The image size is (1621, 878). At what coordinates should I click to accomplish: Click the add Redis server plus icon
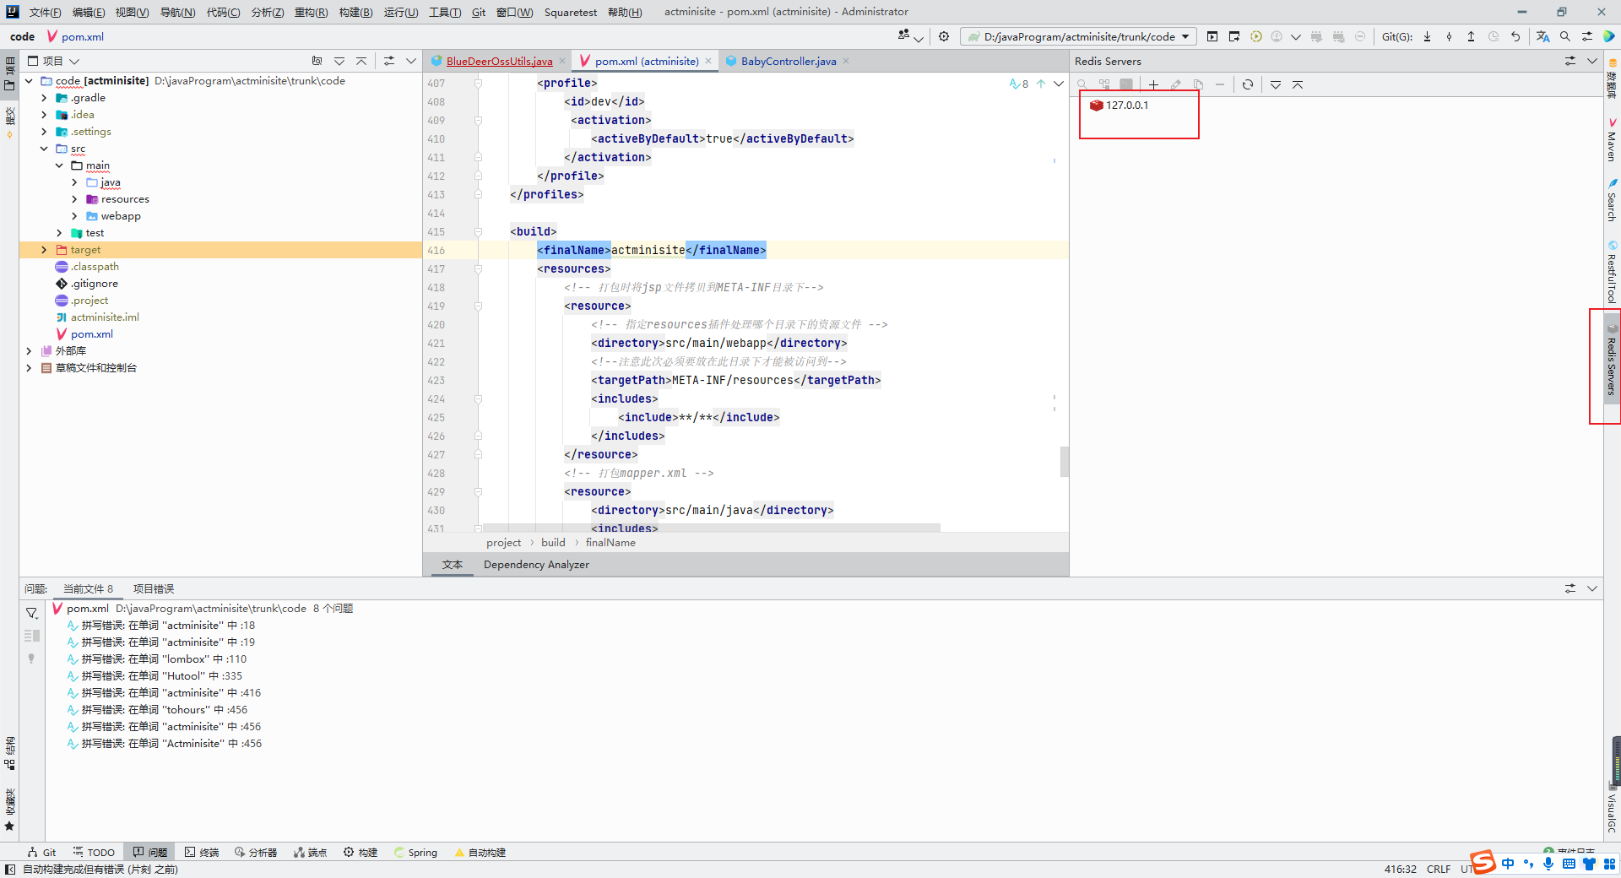click(1153, 84)
